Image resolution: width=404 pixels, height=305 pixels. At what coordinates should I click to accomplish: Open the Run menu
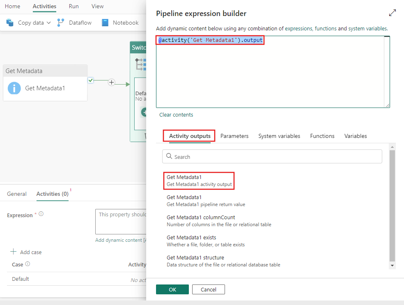[73, 6]
